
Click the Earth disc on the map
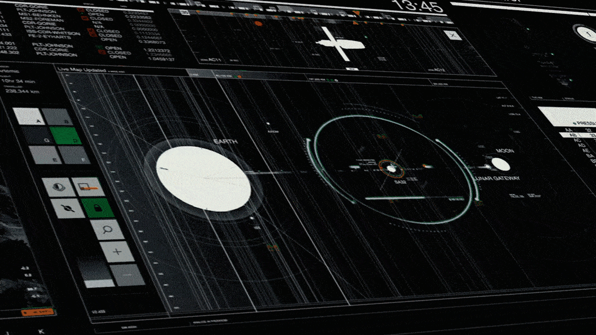pos(203,178)
